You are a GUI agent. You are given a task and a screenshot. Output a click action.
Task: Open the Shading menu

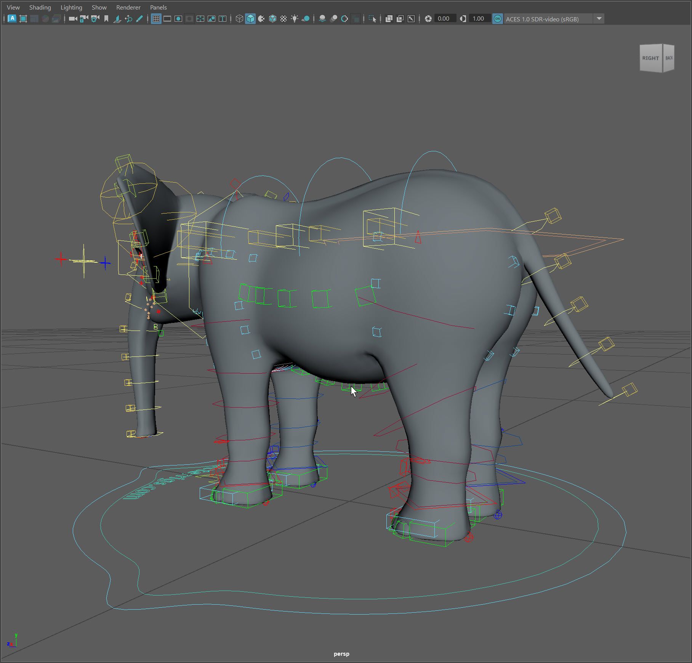click(40, 7)
